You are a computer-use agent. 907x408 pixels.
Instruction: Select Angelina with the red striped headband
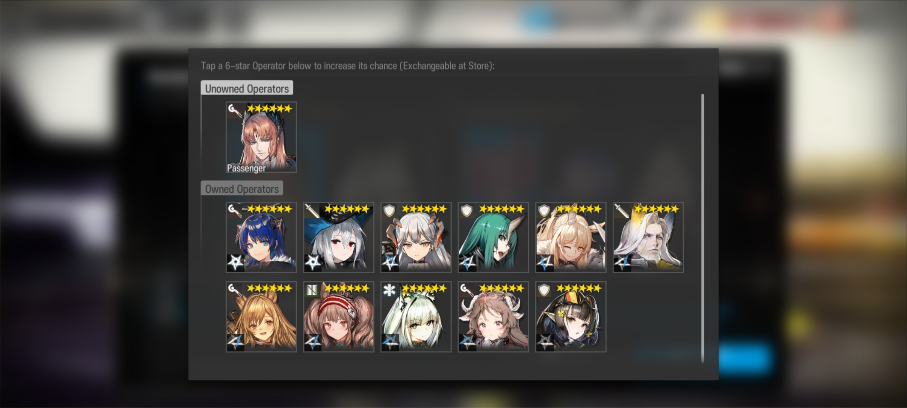[339, 317]
